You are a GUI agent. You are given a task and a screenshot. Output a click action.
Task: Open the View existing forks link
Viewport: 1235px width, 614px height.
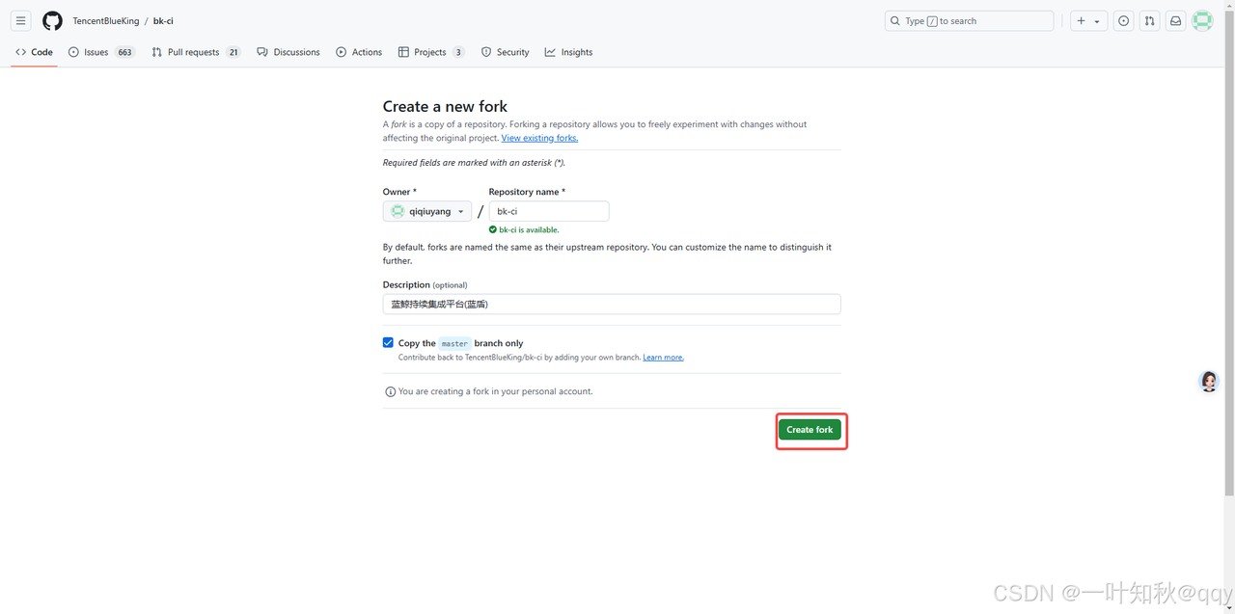539,138
